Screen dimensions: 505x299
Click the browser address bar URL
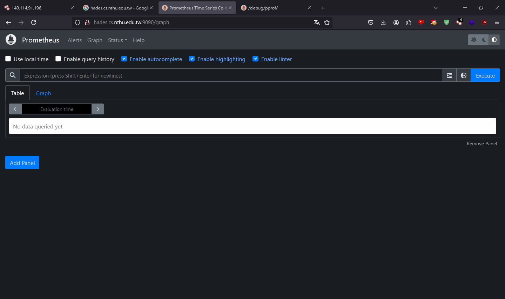(132, 22)
